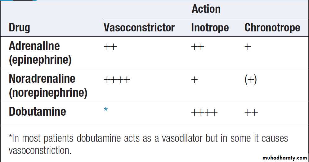
Task: Select Dobutamine's inotrope ++++ value
Action: click(204, 112)
